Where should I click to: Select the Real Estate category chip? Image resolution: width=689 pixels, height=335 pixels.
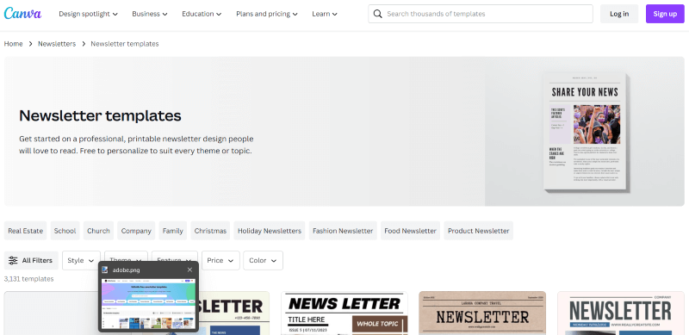(x=26, y=231)
